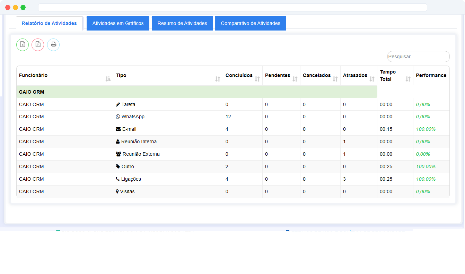This screenshot has height=274, width=465.
Task: Sort by the Tempo Total column
Action: pyautogui.click(x=408, y=79)
